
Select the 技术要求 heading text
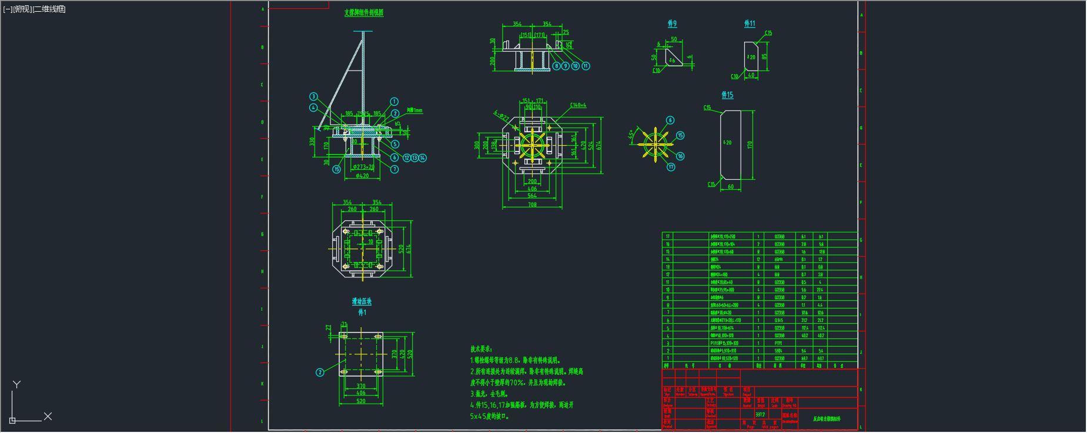point(481,349)
